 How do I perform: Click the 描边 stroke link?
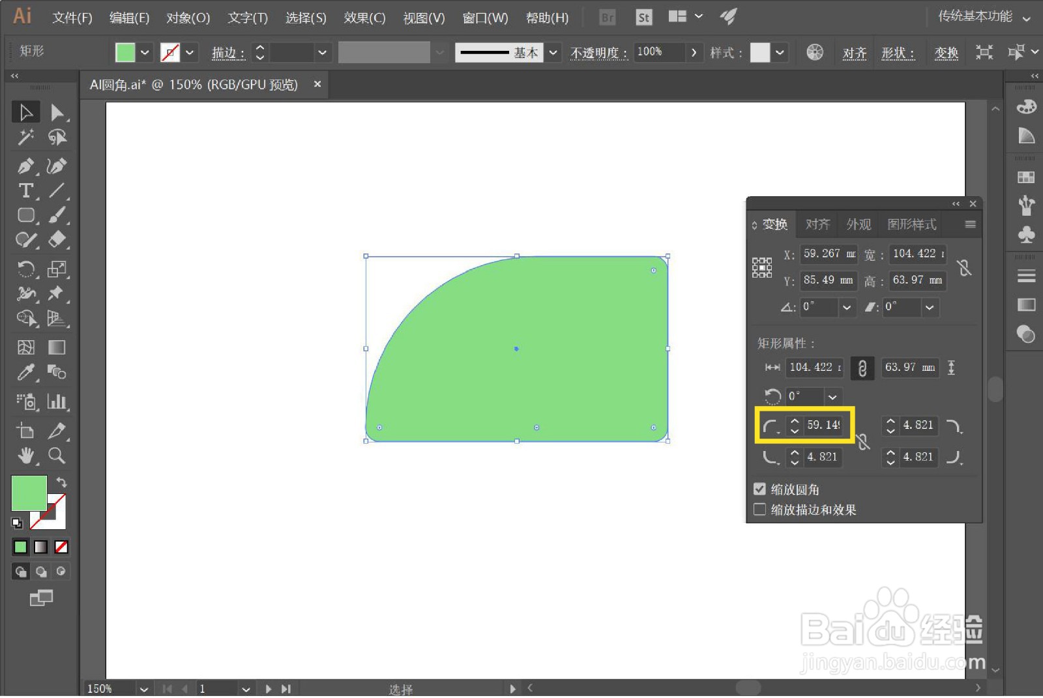coord(228,53)
